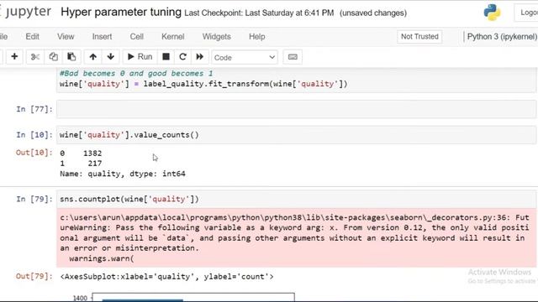The width and height of the screenshot is (538, 302).
Task: Click the Python 3 (ipykernel) indicator
Action: pyautogui.click(x=502, y=37)
